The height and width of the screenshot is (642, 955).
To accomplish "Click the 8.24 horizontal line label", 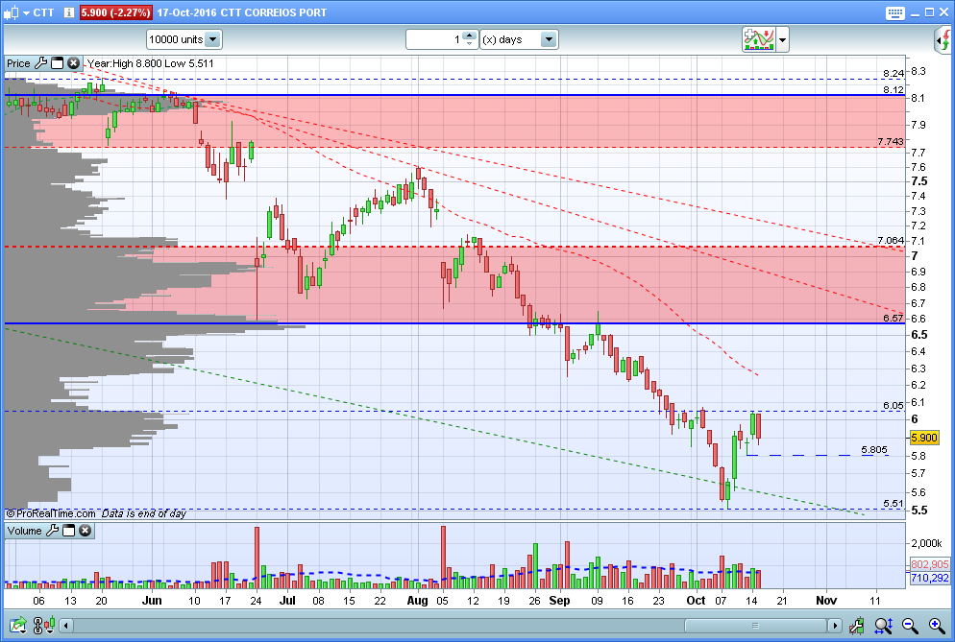I will pos(894,73).
